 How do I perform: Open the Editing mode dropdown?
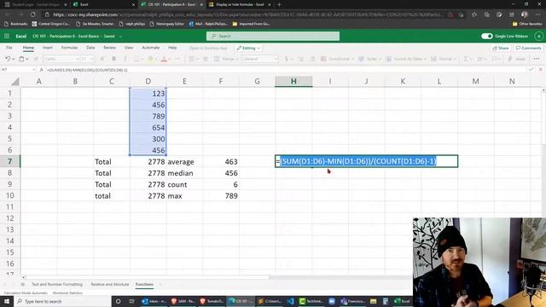(x=248, y=48)
